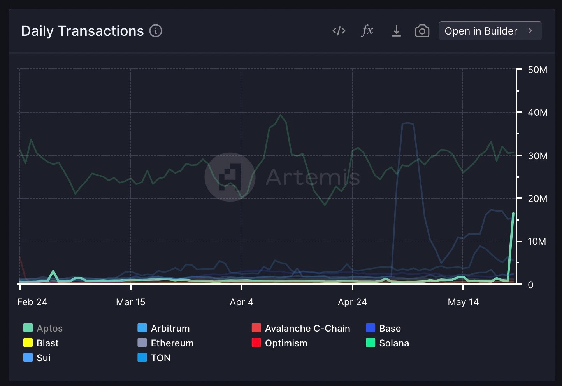Click the Feb 24 x-axis label
The width and height of the screenshot is (562, 386).
[32, 302]
